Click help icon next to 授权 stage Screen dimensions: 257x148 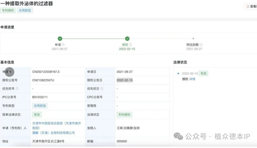(131, 45)
